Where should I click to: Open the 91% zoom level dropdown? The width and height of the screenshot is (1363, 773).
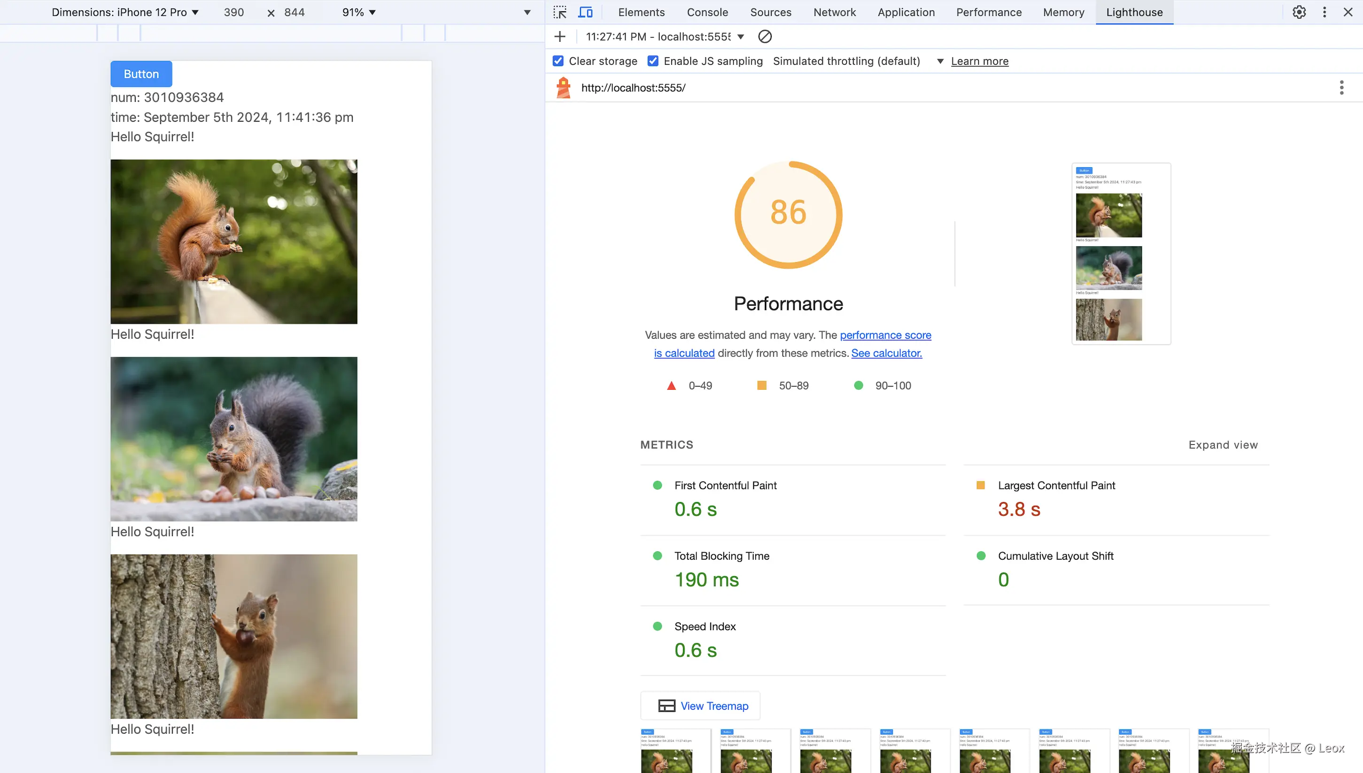359,12
